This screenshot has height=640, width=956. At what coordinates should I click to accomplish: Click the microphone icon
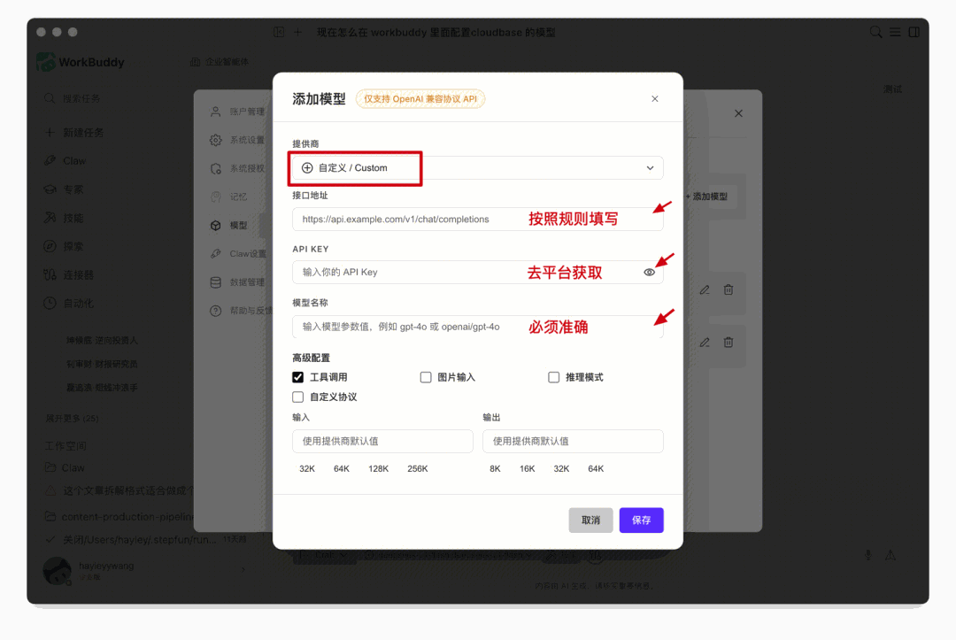pos(868,555)
